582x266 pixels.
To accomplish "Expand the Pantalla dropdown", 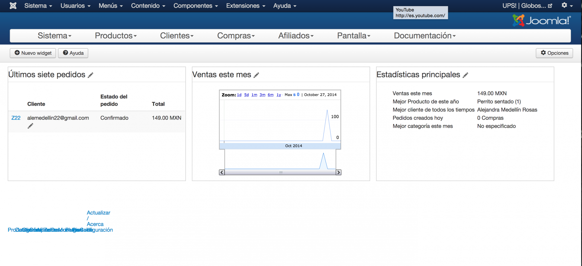I will pos(354,36).
